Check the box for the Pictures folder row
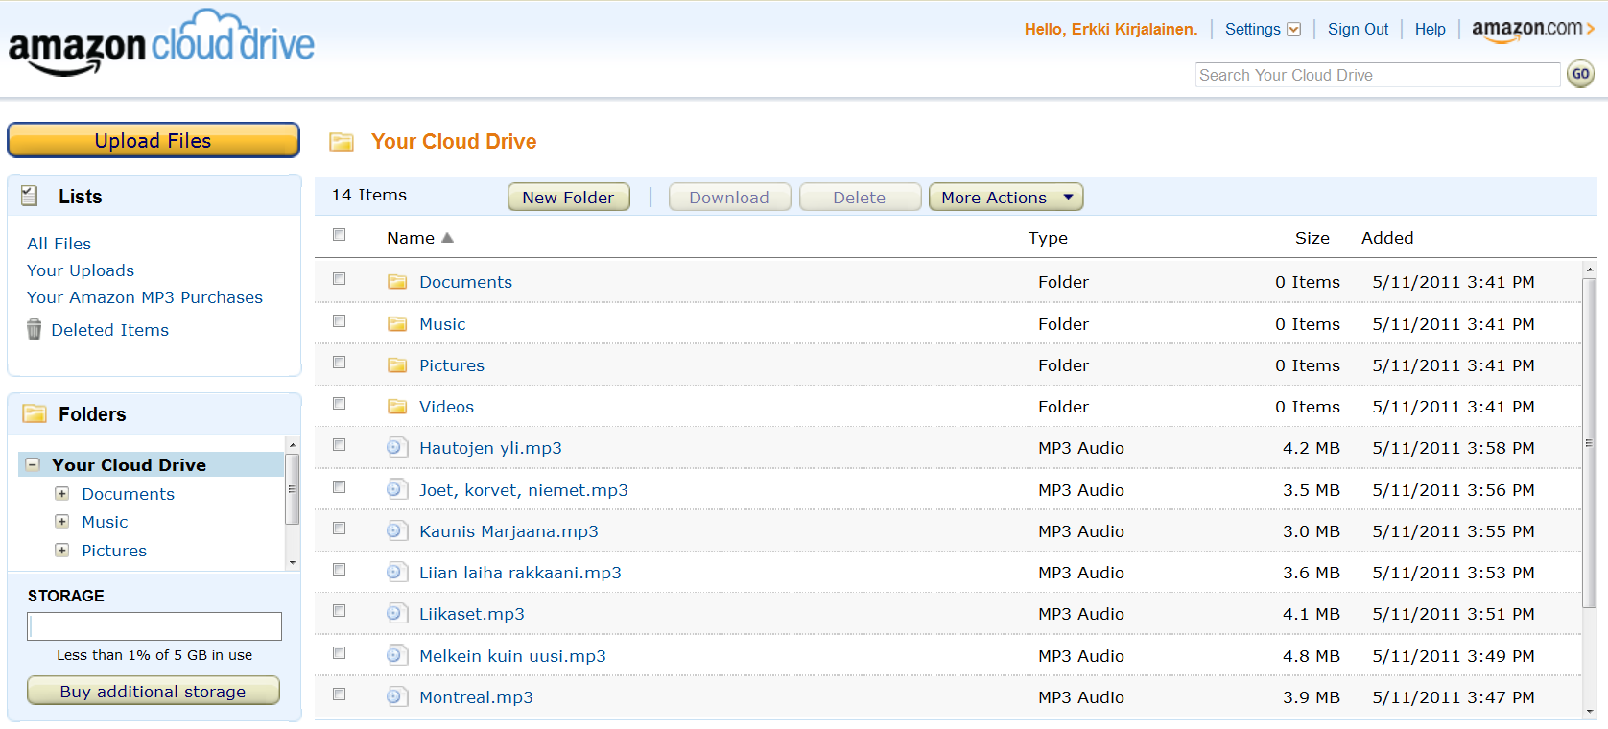This screenshot has width=1608, height=729. (x=339, y=363)
